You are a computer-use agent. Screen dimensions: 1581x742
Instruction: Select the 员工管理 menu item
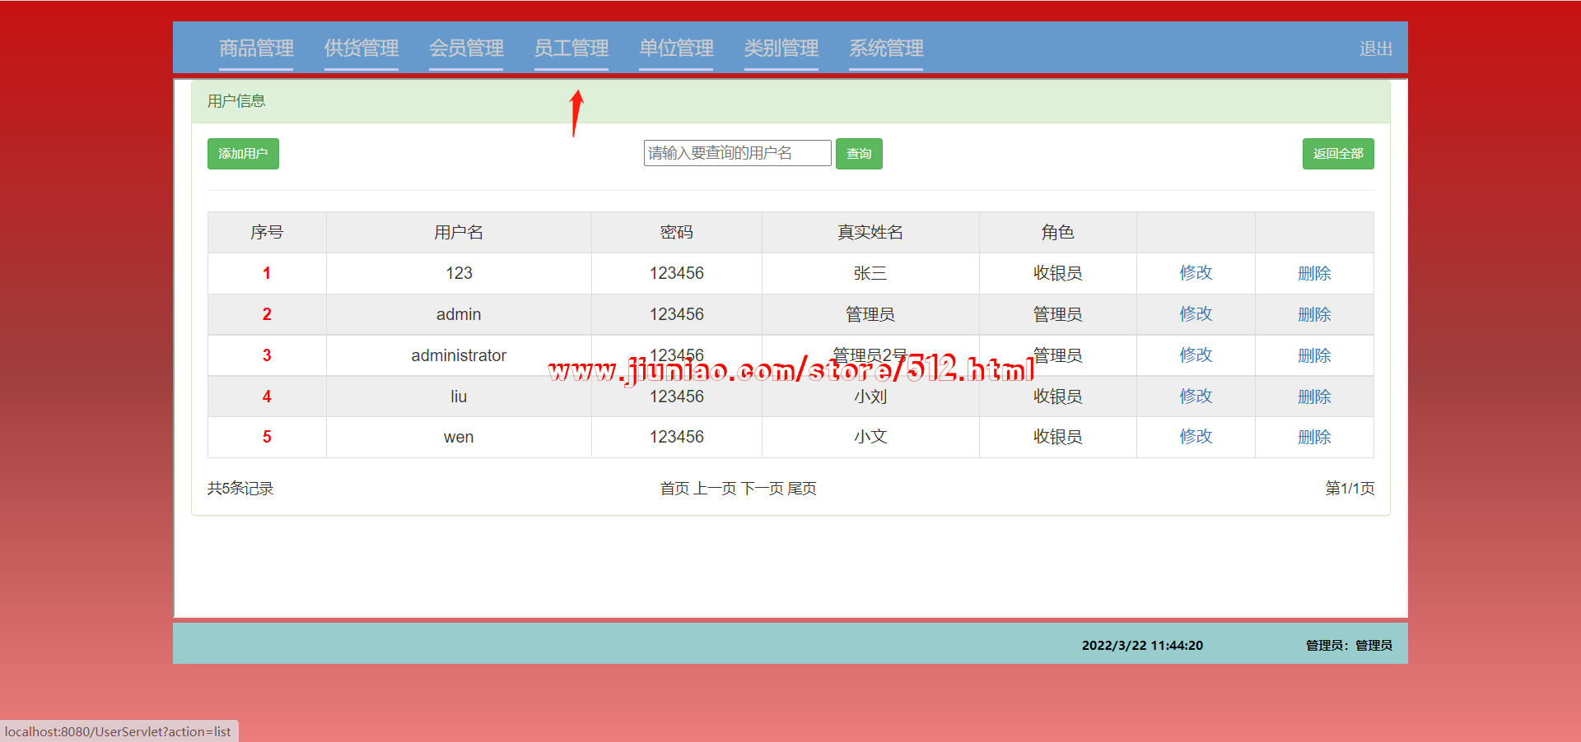tap(571, 49)
